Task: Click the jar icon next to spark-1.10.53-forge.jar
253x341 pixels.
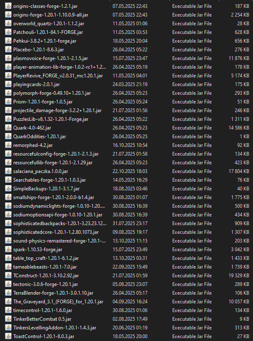Action: 8,250
